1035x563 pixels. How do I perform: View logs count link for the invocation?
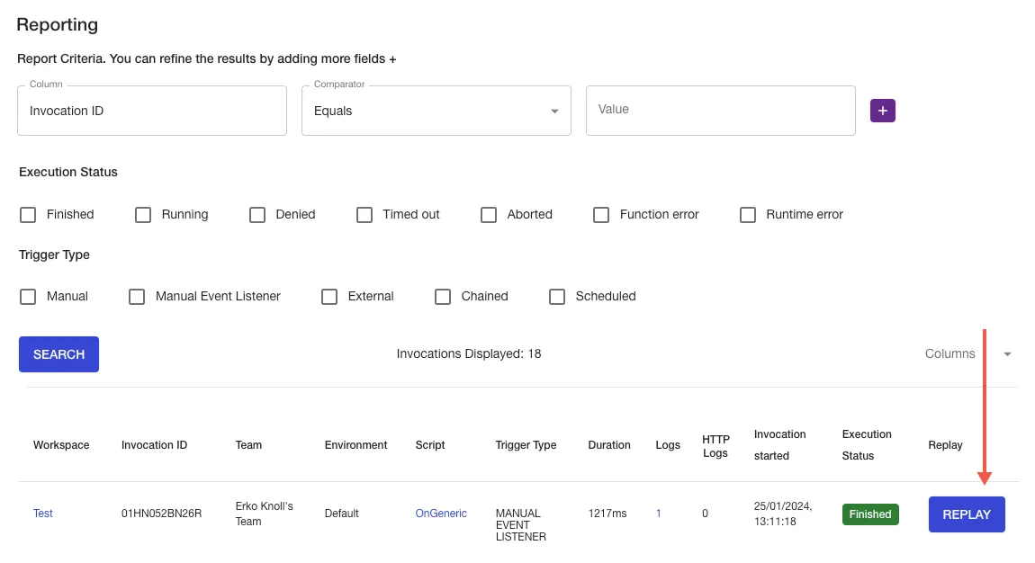pyautogui.click(x=658, y=514)
